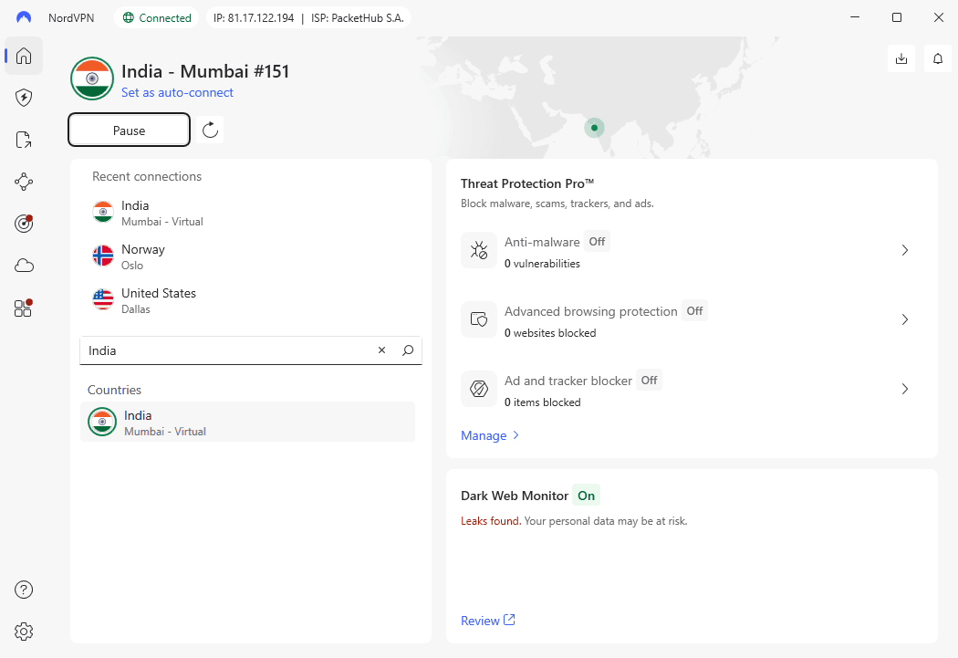The image size is (958, 658).
Task: Click the refresh connection icon beside Pause
Action: click(x=210, y=130)
